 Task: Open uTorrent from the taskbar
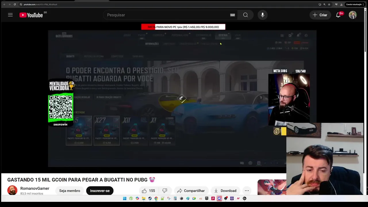(x=131, y=198)
